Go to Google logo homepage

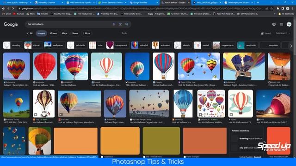(x=11, y=24)
